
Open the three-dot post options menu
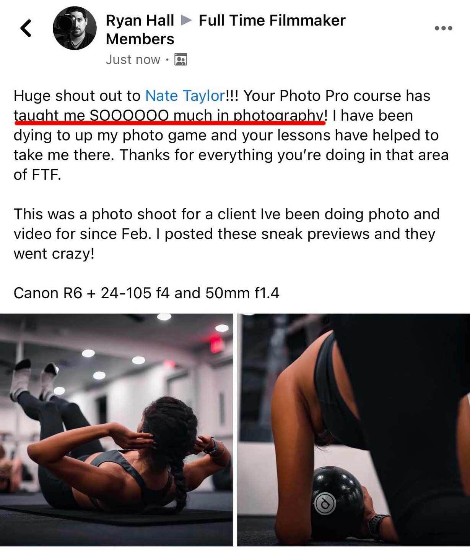pyautogui.click(x=444, y=28)
